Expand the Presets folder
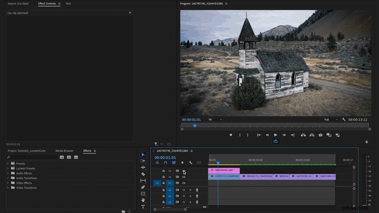 8,164
